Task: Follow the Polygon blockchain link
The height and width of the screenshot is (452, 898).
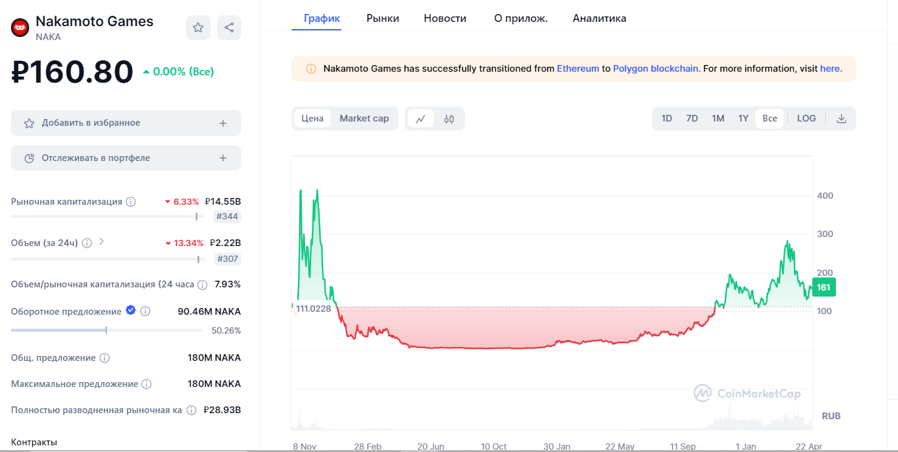Action: 656,69
